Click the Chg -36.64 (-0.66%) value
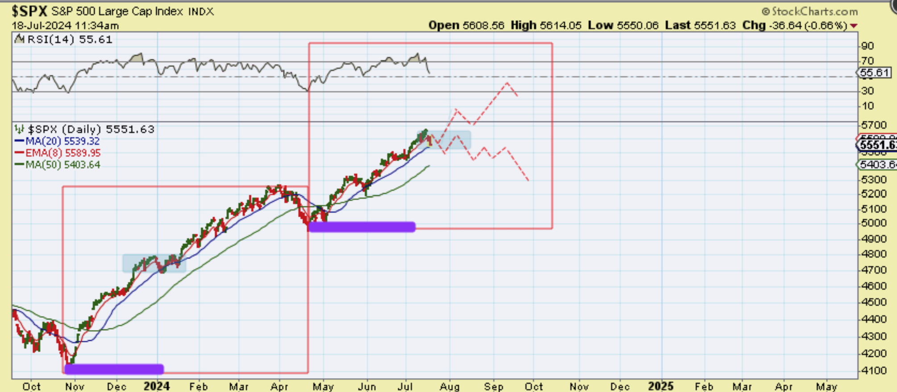This screenshot has height=392, width=897. click(794, 25)
